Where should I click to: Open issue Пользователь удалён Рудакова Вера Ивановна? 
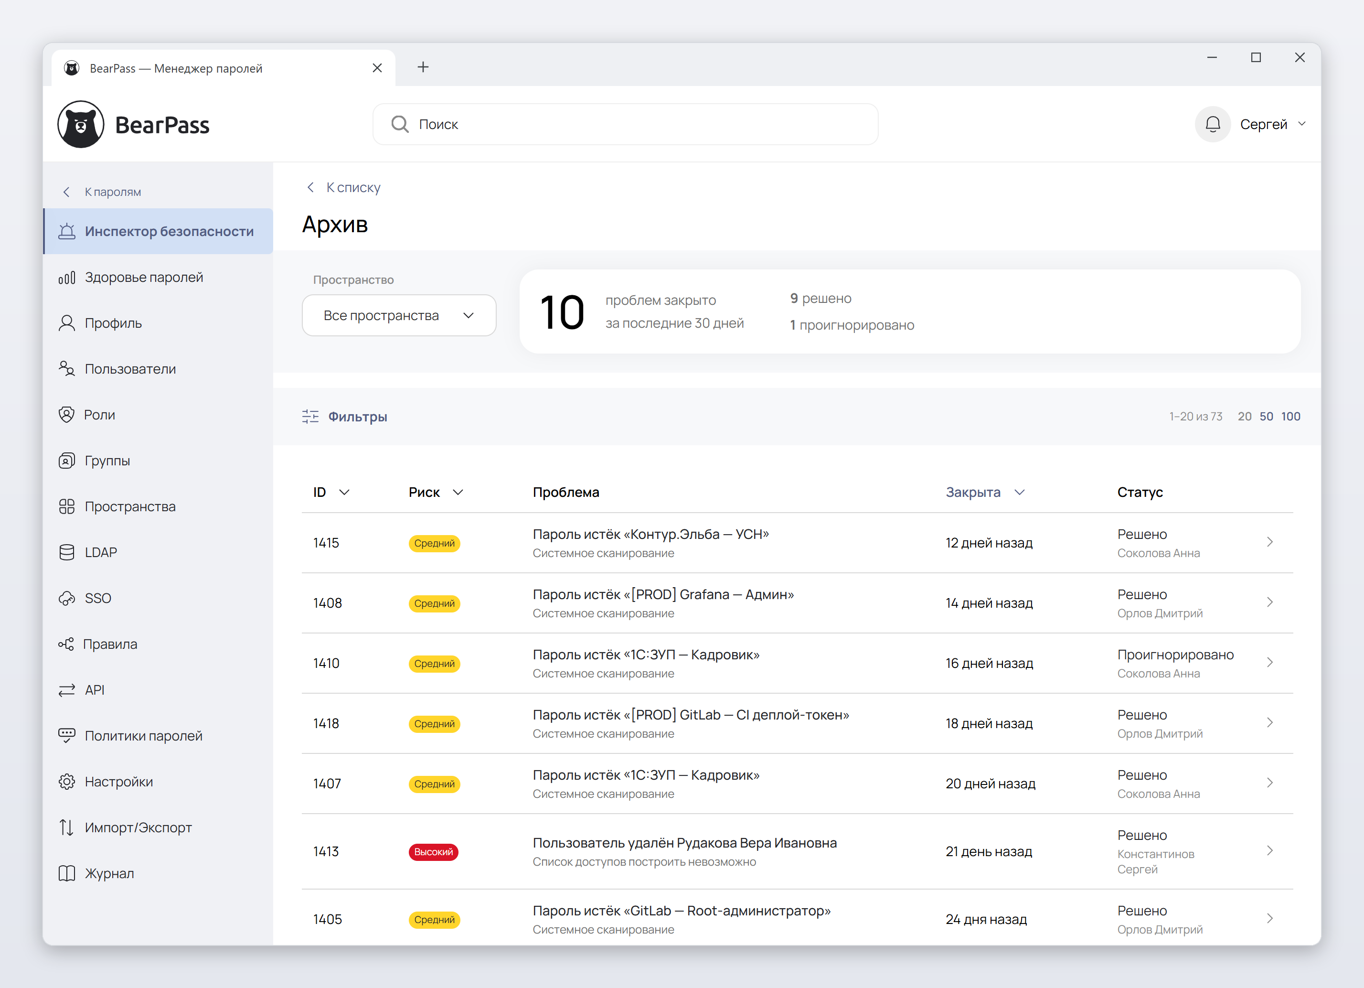point(684,843)
